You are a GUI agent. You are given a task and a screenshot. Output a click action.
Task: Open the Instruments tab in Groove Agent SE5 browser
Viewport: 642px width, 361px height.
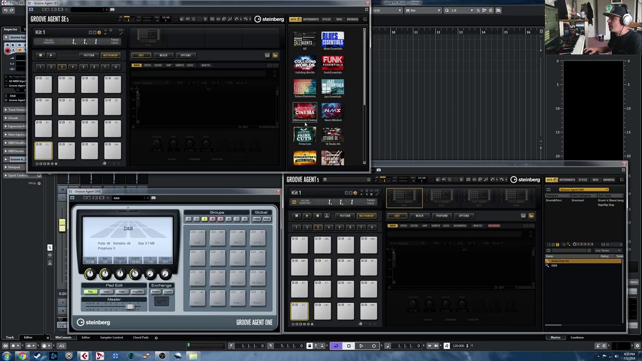[310, 19]
